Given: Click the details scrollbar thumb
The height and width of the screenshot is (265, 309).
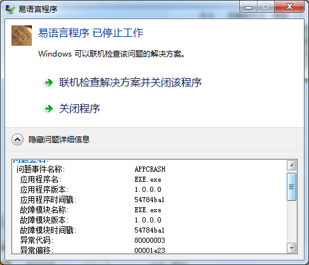Looking at the screenshot, I should [x=292, y=187].
